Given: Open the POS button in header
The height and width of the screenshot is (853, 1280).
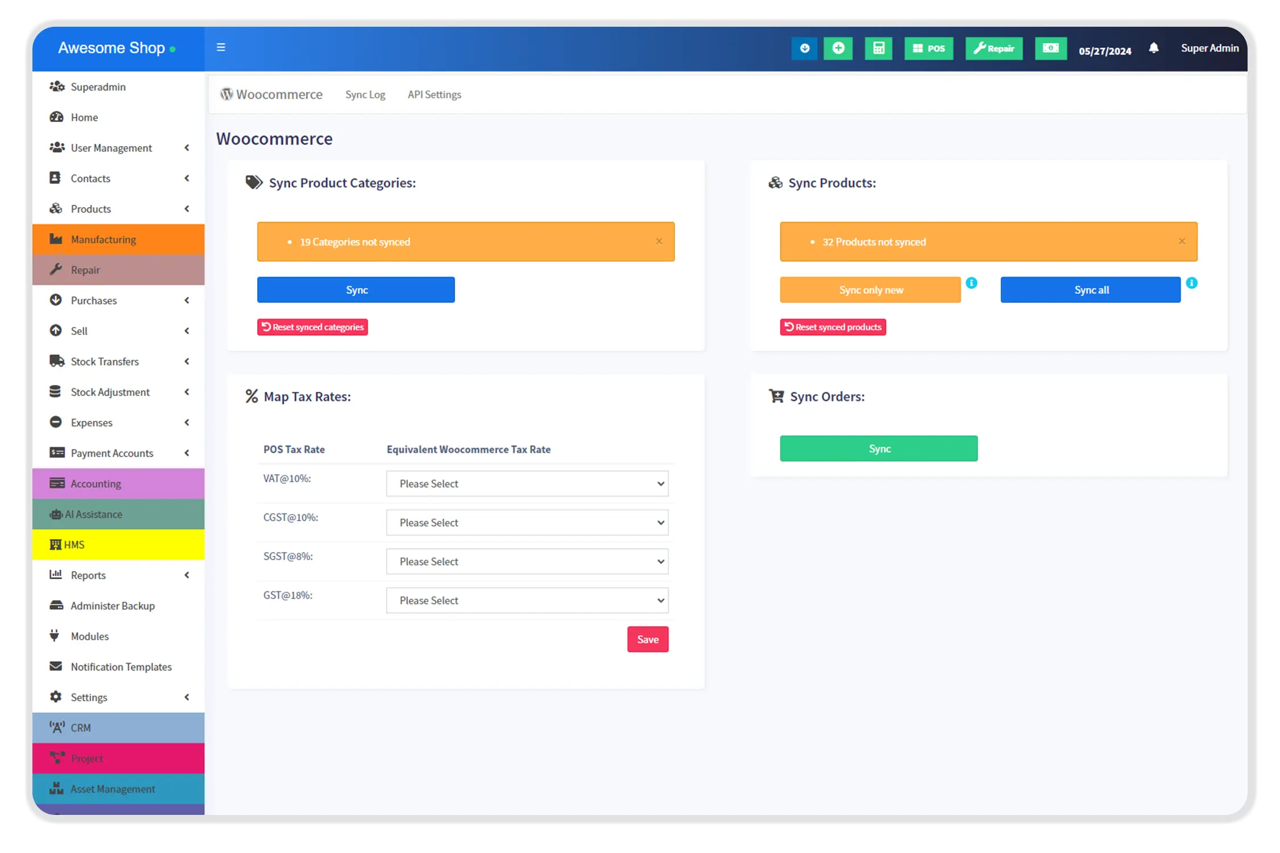Looking at the screenshot, I should click(x=928, y=48).
